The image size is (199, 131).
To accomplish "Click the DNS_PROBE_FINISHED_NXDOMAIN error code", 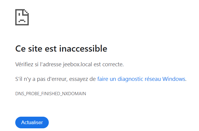I will (51, 93).
